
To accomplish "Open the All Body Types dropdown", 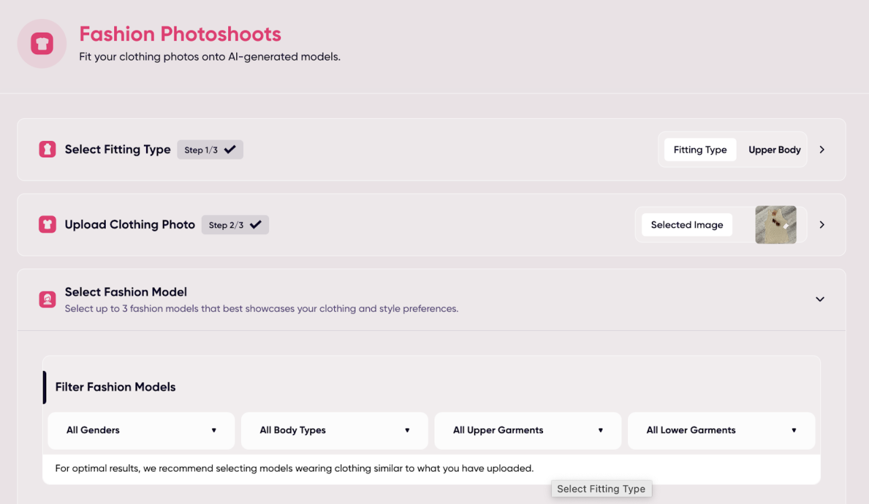I will pyautogui.click(x=335, y=430).
